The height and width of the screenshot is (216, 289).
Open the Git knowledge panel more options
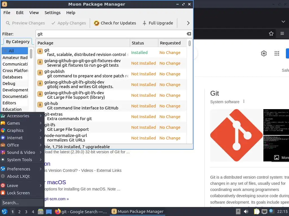[244, 101]
